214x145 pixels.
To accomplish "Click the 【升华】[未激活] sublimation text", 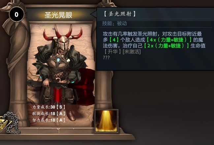I will [122, 52].
